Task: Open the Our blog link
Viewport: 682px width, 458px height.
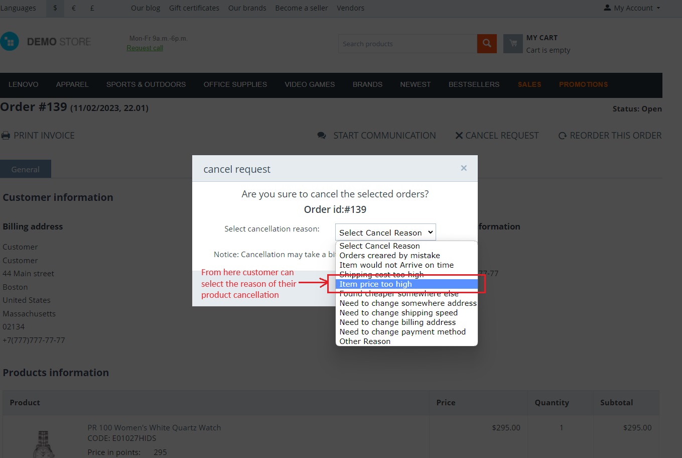Action: click(x=146, y=8)
